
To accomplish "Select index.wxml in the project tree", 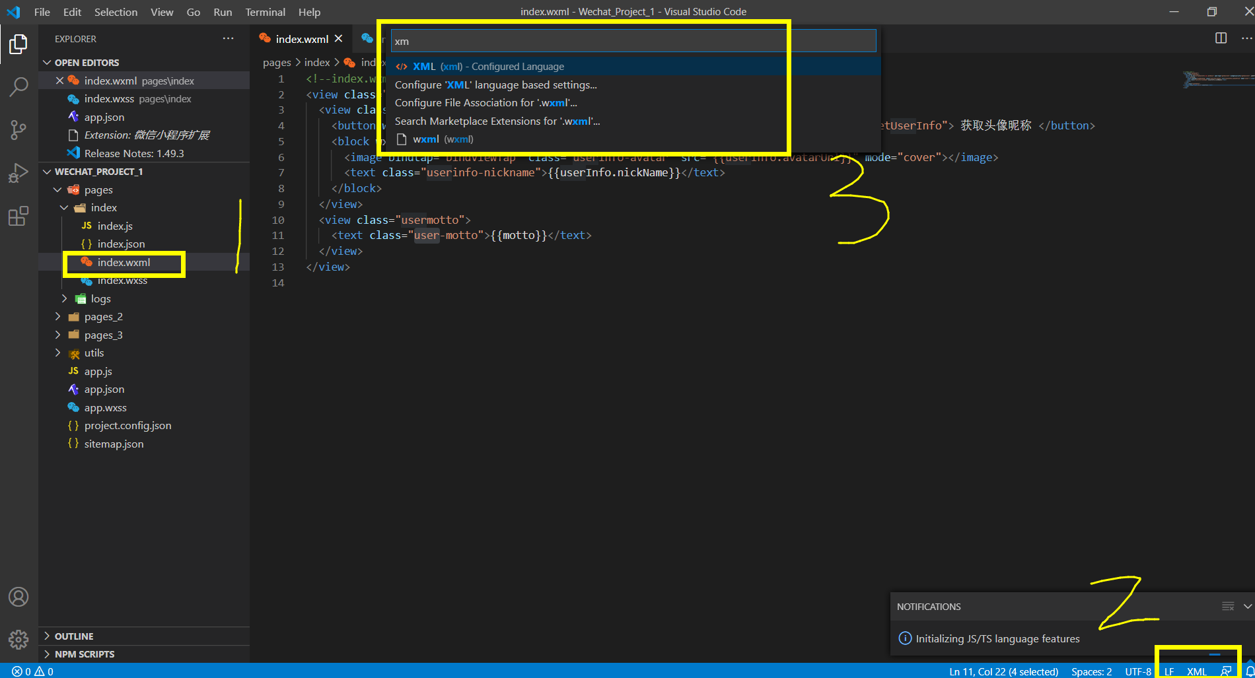I will click(x=144, y=262).
